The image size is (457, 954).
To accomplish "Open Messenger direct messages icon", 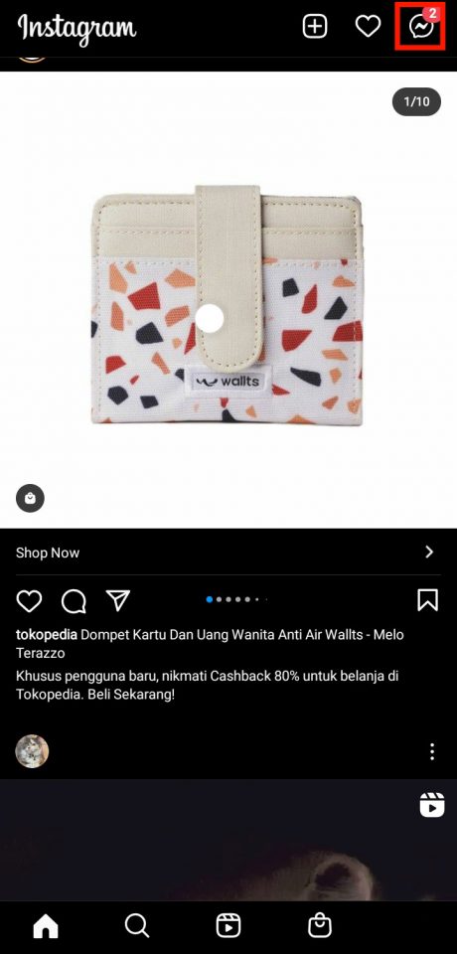I will tap(423, 26).
